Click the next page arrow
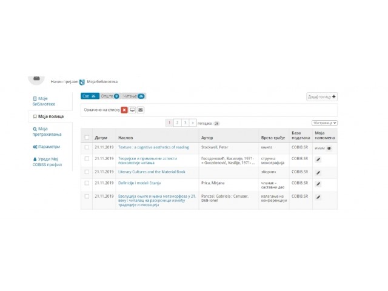 pyautogui.click(x=193, y=122)
